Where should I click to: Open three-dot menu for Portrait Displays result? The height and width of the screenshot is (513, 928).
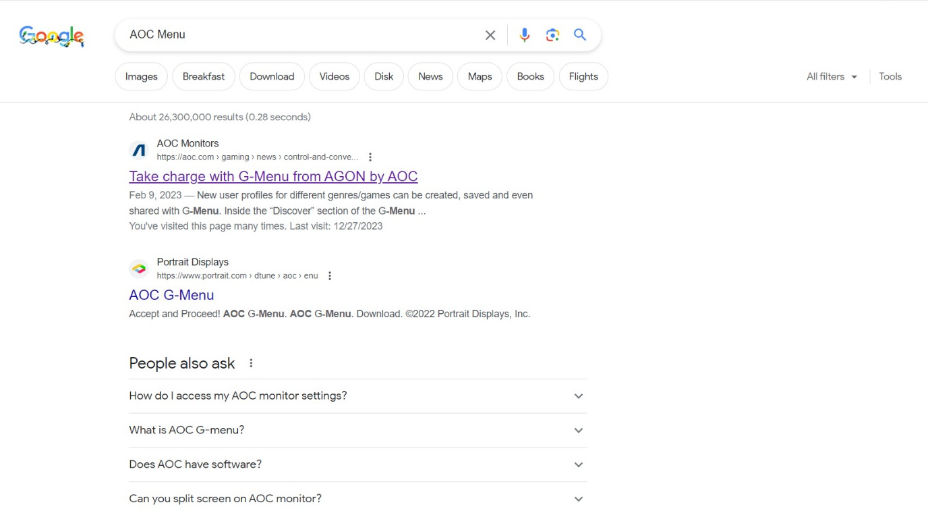[x=329, y=276]
